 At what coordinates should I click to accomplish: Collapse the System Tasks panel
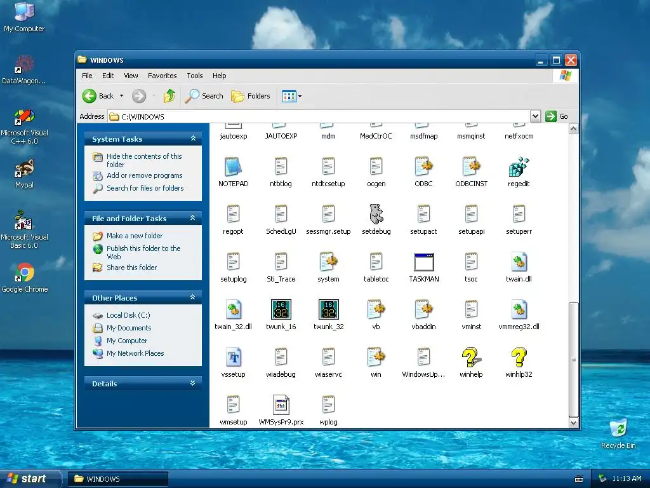click(193, 139)
